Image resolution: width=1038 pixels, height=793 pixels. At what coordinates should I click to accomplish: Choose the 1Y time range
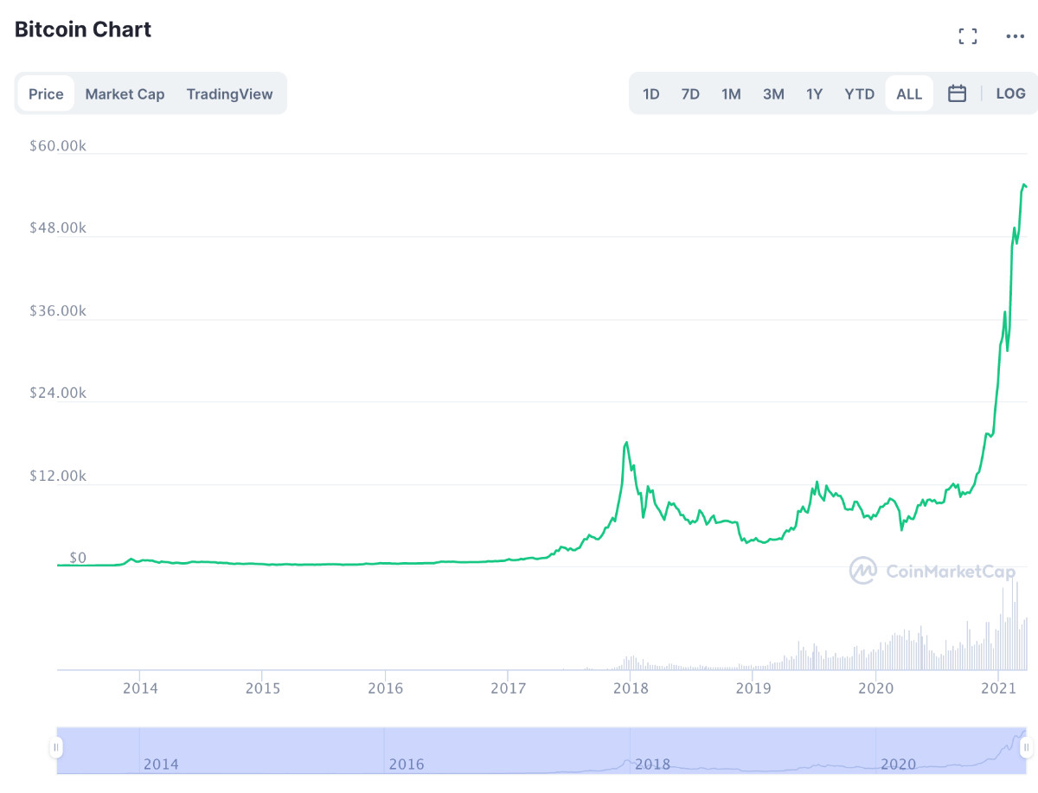tap(814, 93)
